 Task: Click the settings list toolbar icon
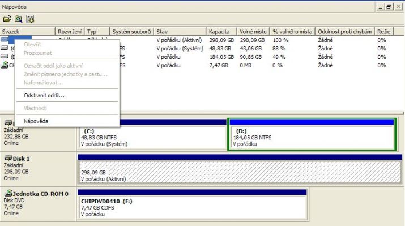[30, 19]
